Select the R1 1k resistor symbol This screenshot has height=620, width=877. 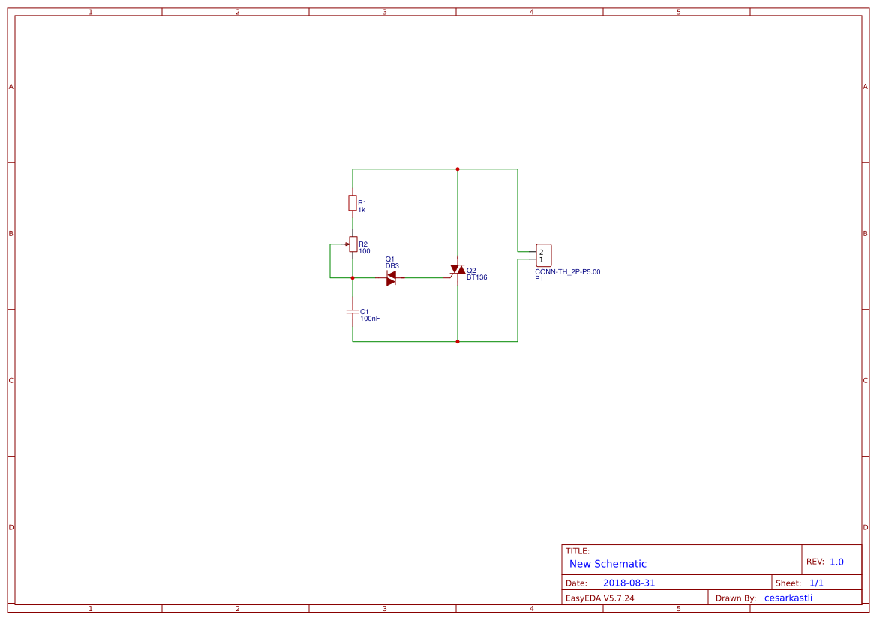tap(352, 203)
